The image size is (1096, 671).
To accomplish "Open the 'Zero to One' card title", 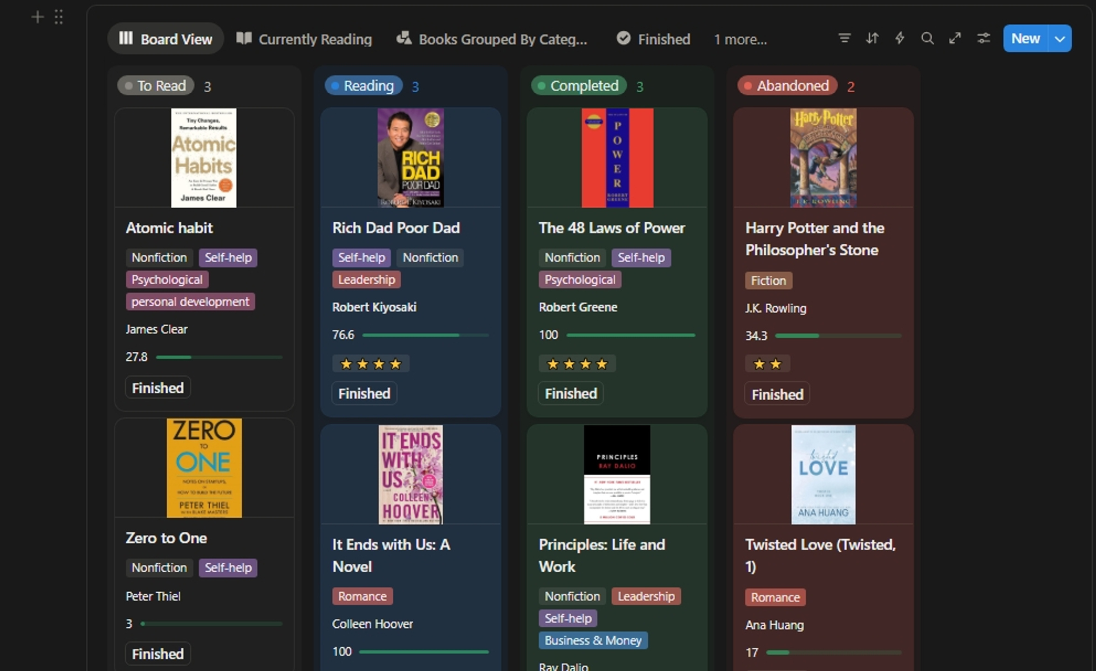I will coord(166,538).
